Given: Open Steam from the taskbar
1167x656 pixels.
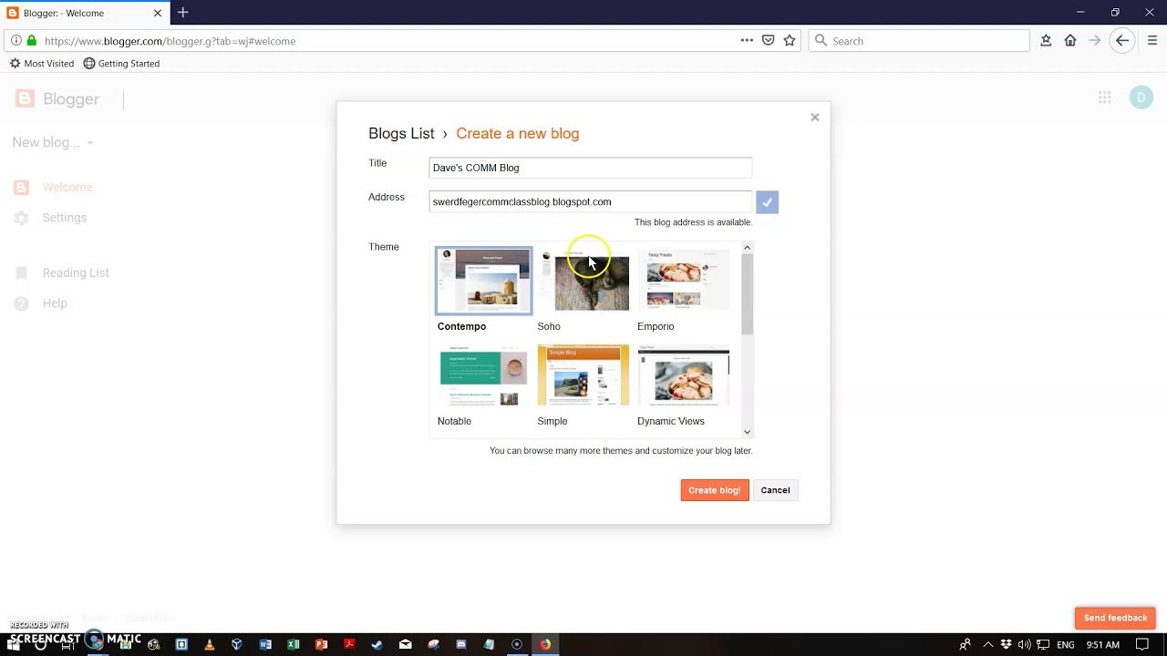Looking at the screenshot, I should click(377, 644).
